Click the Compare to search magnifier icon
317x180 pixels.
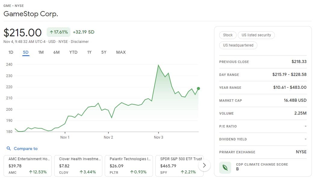point(9,148)
